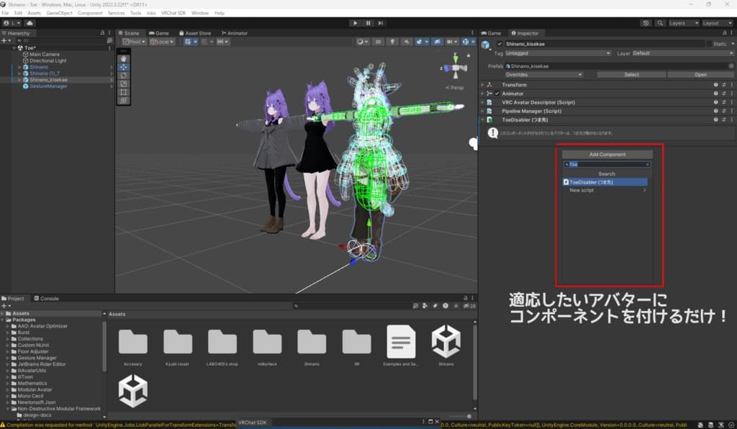This screenshot has width=737, height=429.
Task: Switch to the Console tab
Action: tap(48, 298)
